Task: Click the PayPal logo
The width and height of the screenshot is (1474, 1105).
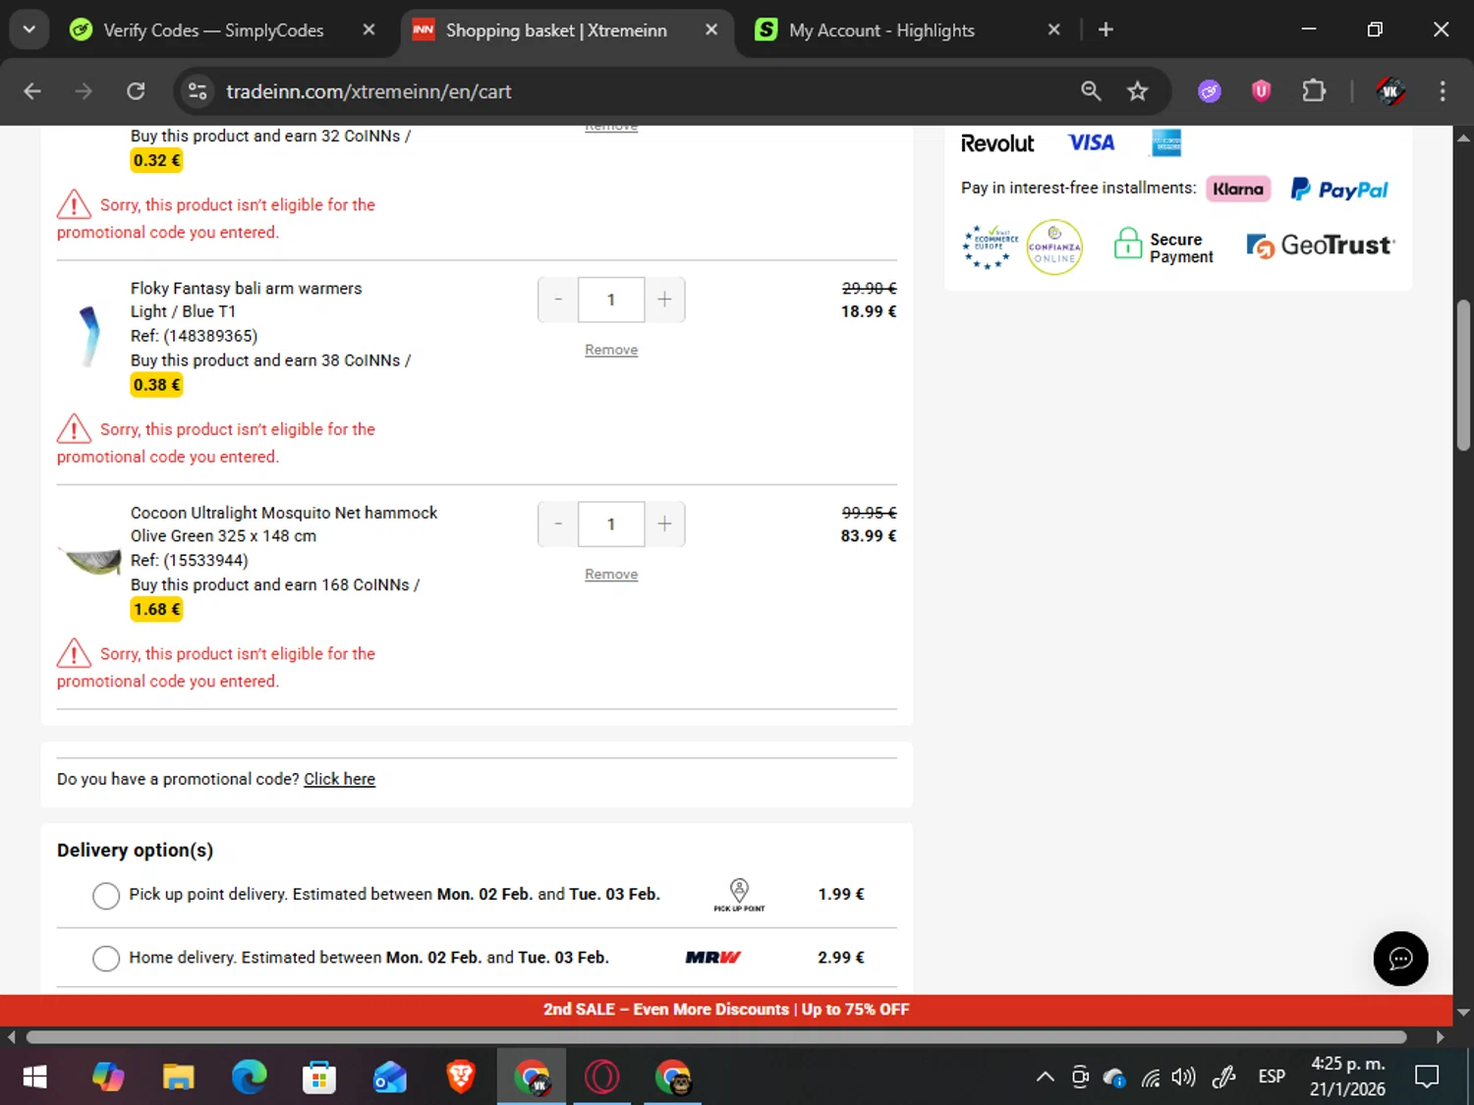Action: [1339, 189]
